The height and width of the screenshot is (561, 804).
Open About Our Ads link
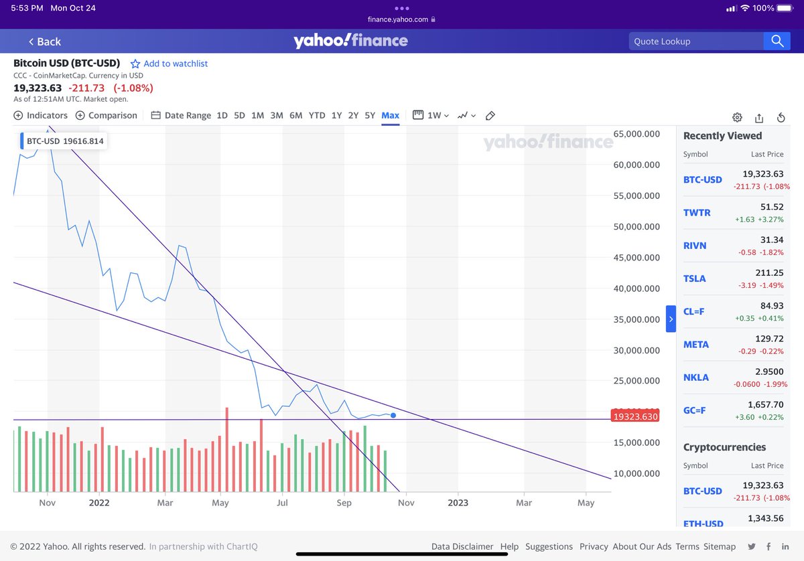(x=643, y=546)
